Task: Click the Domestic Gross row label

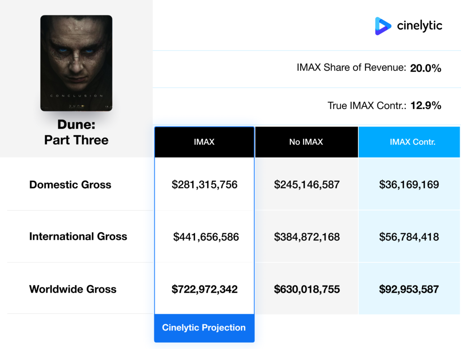Action: click(70, 184)
